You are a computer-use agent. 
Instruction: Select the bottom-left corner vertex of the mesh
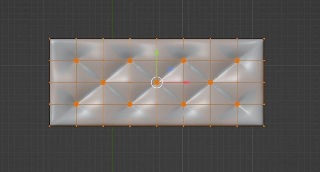pos(50,126)
